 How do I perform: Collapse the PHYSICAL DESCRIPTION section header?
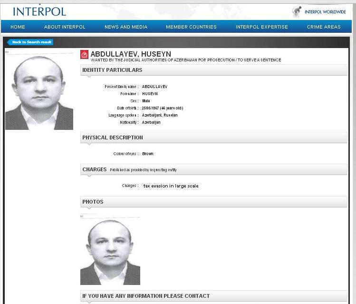[x=213, y=137]
